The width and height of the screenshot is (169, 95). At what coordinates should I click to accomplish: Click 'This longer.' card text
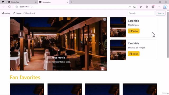click(133, 25)
